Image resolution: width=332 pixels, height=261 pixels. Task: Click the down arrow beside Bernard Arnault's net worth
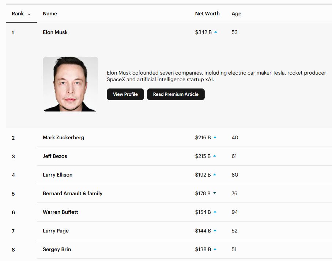[x=215, y=193]
